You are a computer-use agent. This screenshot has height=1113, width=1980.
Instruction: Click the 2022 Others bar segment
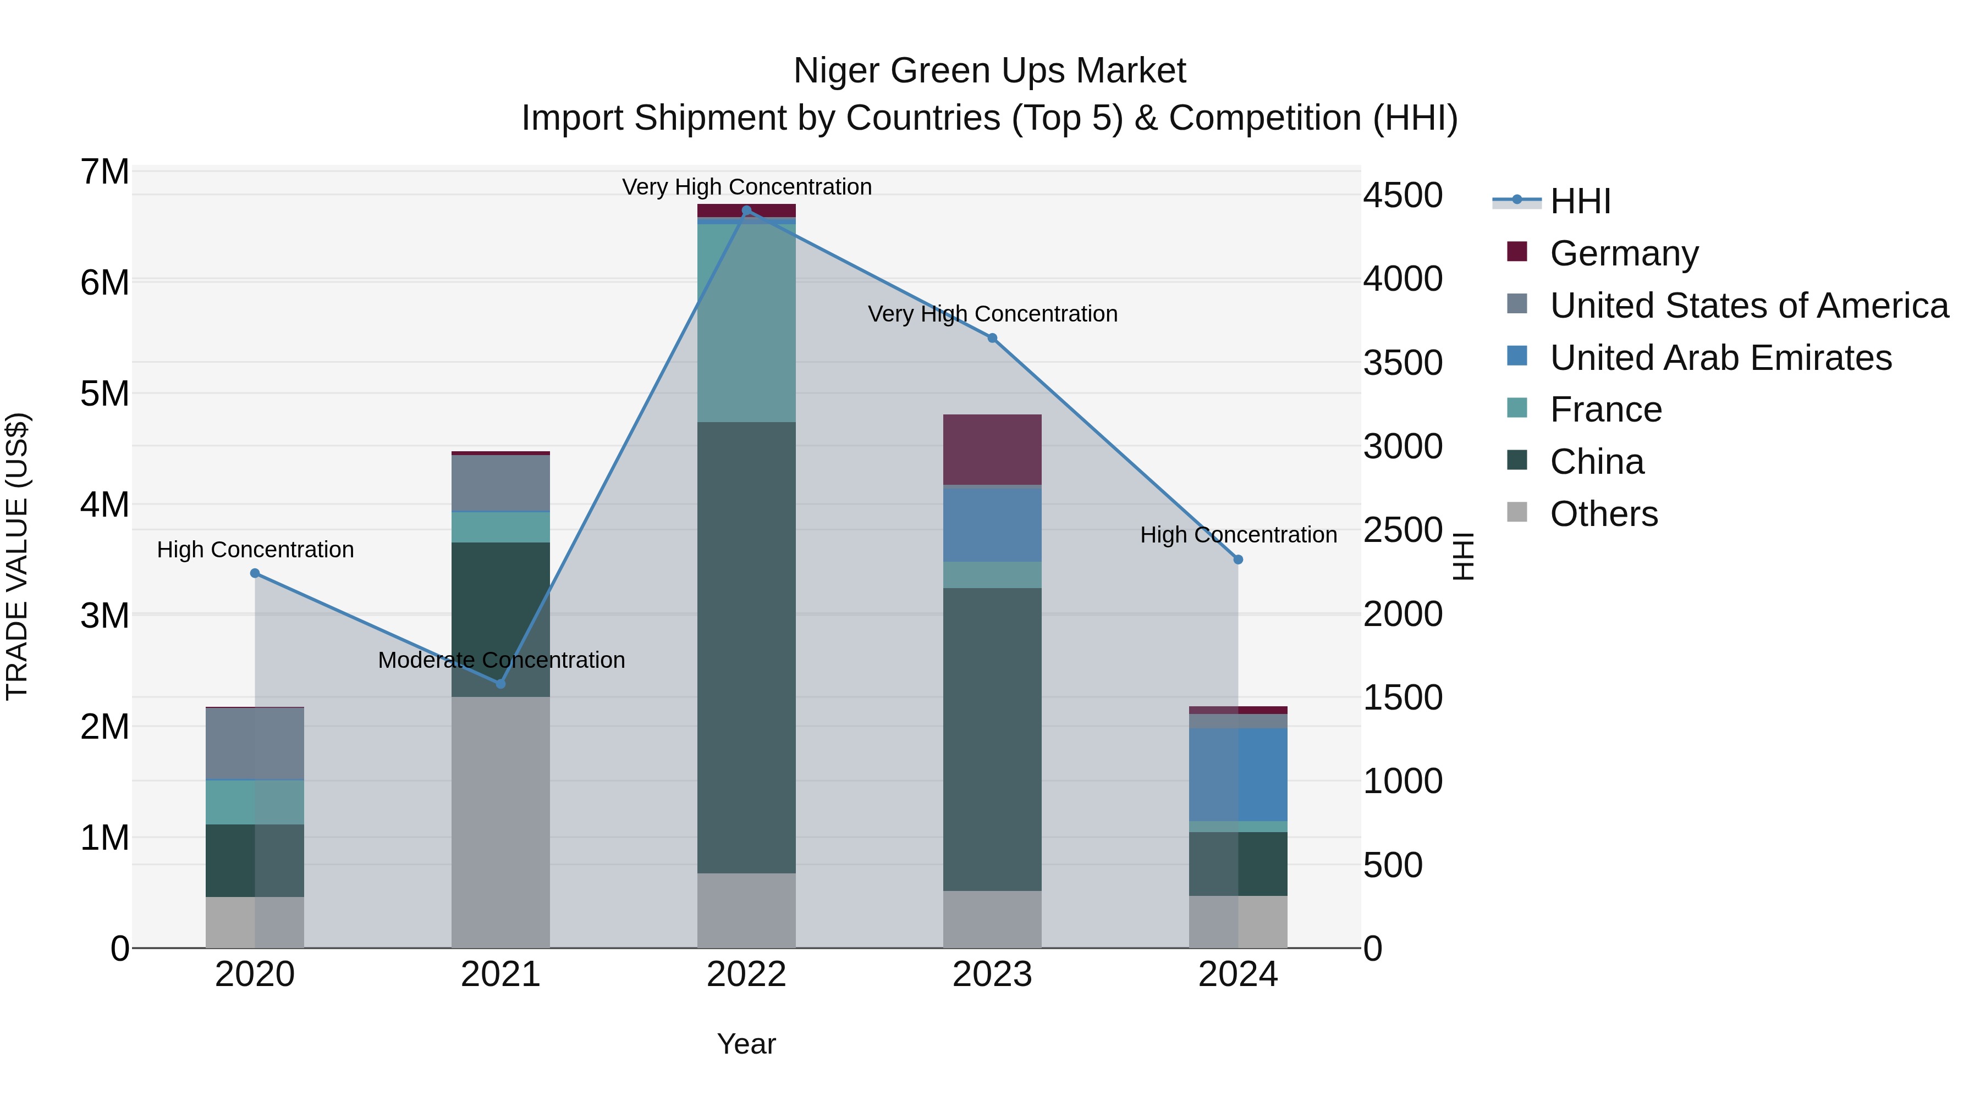(746, 910)
